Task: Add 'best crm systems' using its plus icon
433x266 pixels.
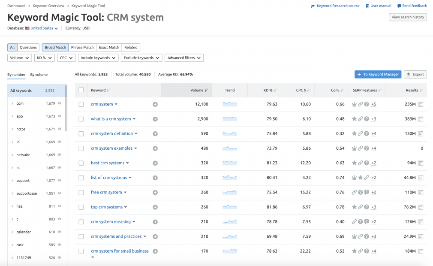Action: 155,163
